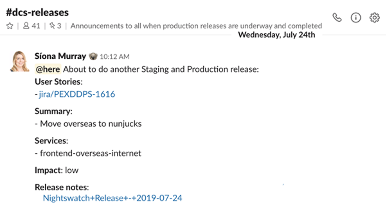Open Síona Murray's user name
Screen dimensions: 386x214
coord(60,56)
